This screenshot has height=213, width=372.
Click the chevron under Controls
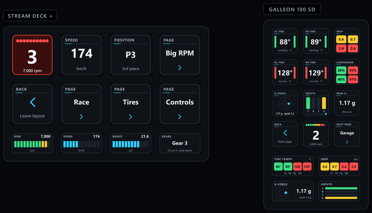(180, 117)
